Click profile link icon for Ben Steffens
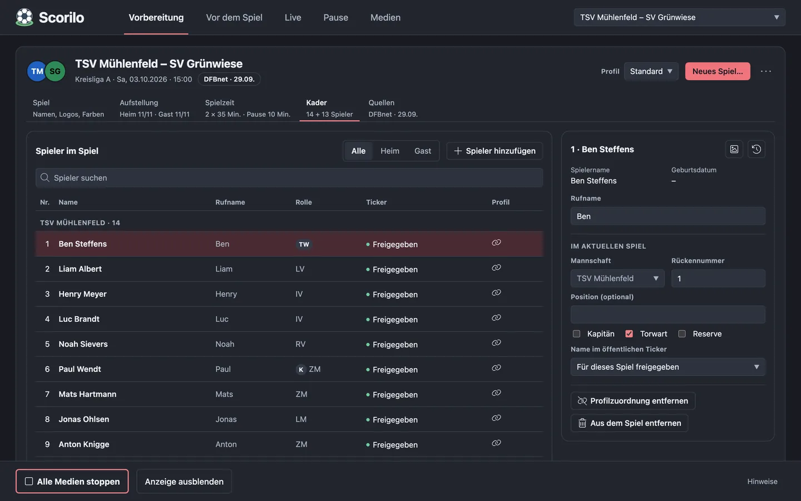Screen dimensions: 801x501 tap(496, 243)
